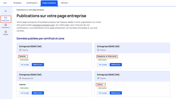This screenshot has height=99, width=176.
Task: Open Informations in the sidebar
Action: pyautogui.click(x=6, y=26)
